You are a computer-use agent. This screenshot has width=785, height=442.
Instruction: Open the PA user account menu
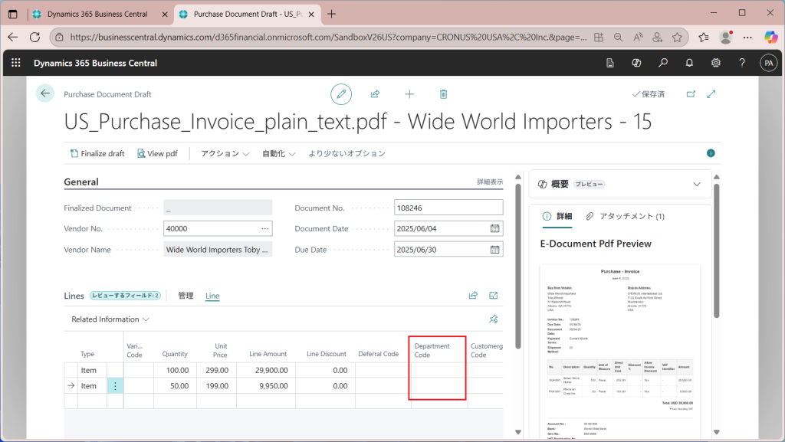coord(768,63)
